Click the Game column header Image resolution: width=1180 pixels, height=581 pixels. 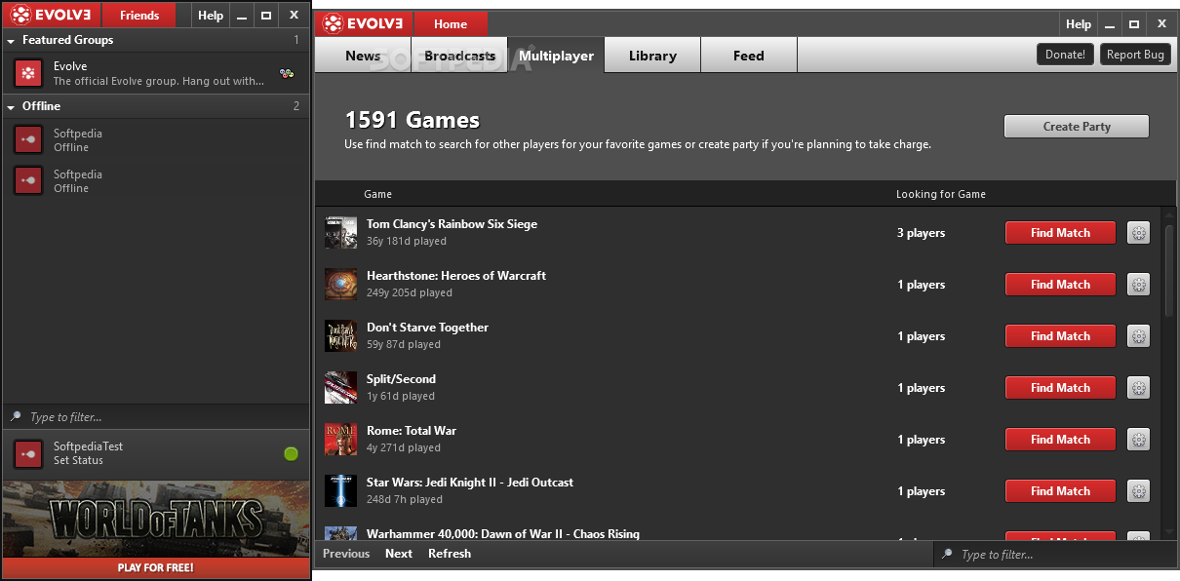tap(377, 194)
